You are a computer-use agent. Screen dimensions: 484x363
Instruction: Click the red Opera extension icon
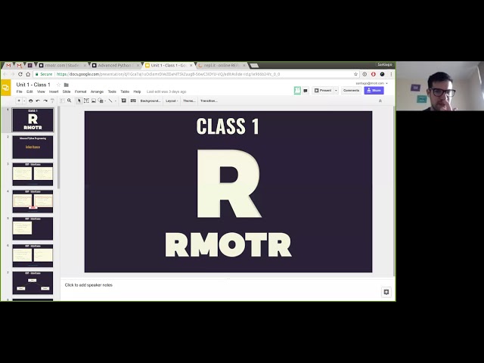point(373,74)
